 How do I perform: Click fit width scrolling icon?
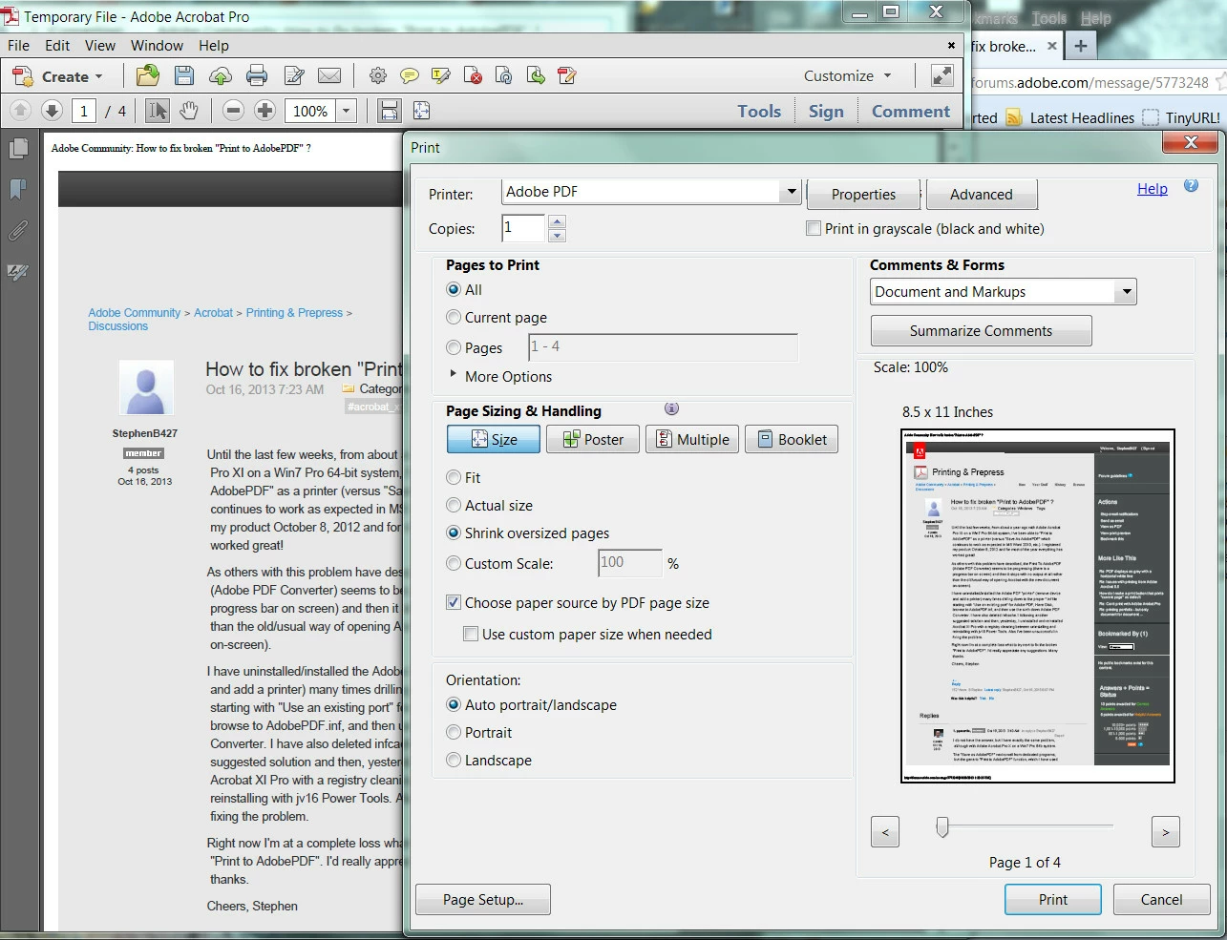point(390,111)
